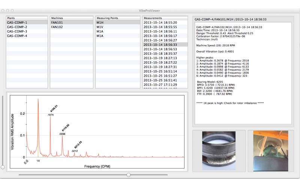Image resolution: width=300 pixels, height=187 pixels.
Task: Click the vertical slider knob left of chart
Action: click(3, 167)
